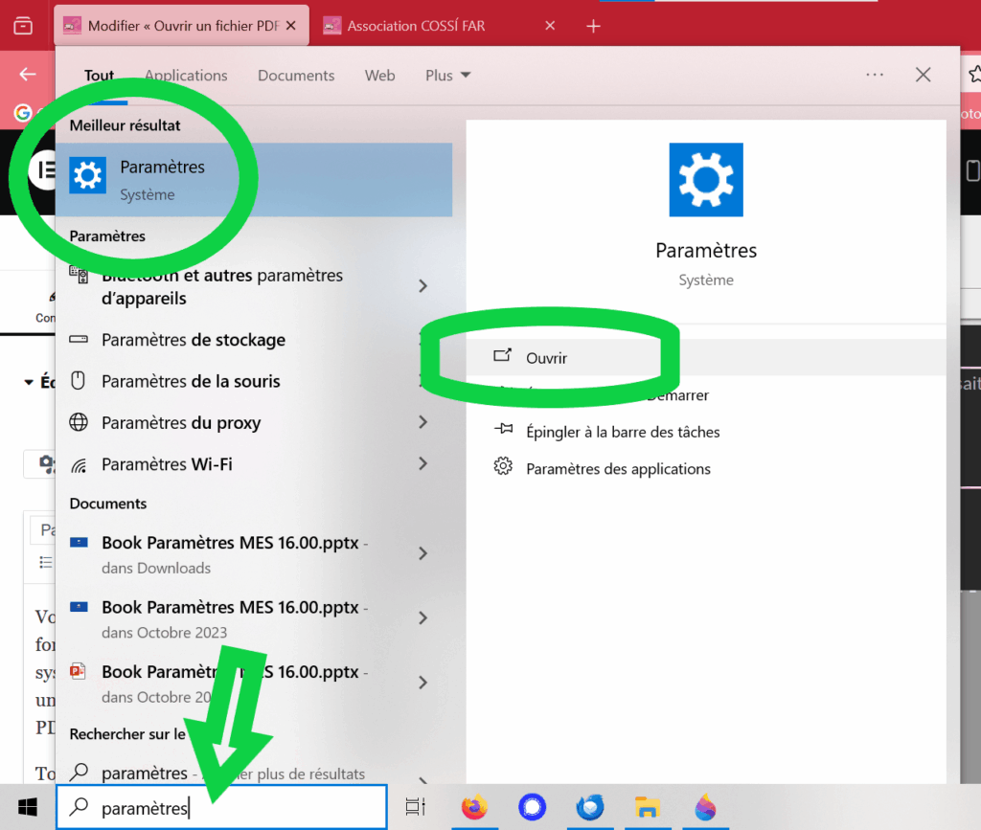Screen dimensions: 981x830
Task: Click the large Paramètres gear icon
Action: [x=706, y=180]
